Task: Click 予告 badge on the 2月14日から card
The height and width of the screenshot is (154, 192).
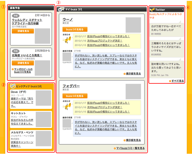Action: tap(16, 16)
